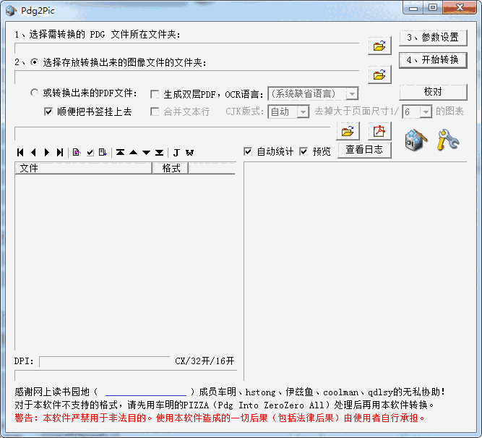Click the PDG source folder path field
Screen dimensions: 482x438
[187, 49]
